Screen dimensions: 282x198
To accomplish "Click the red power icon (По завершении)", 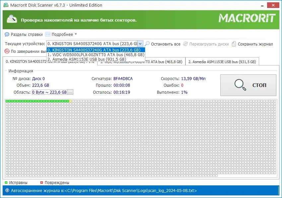I will pyautogui.click(x=7, y=51).
